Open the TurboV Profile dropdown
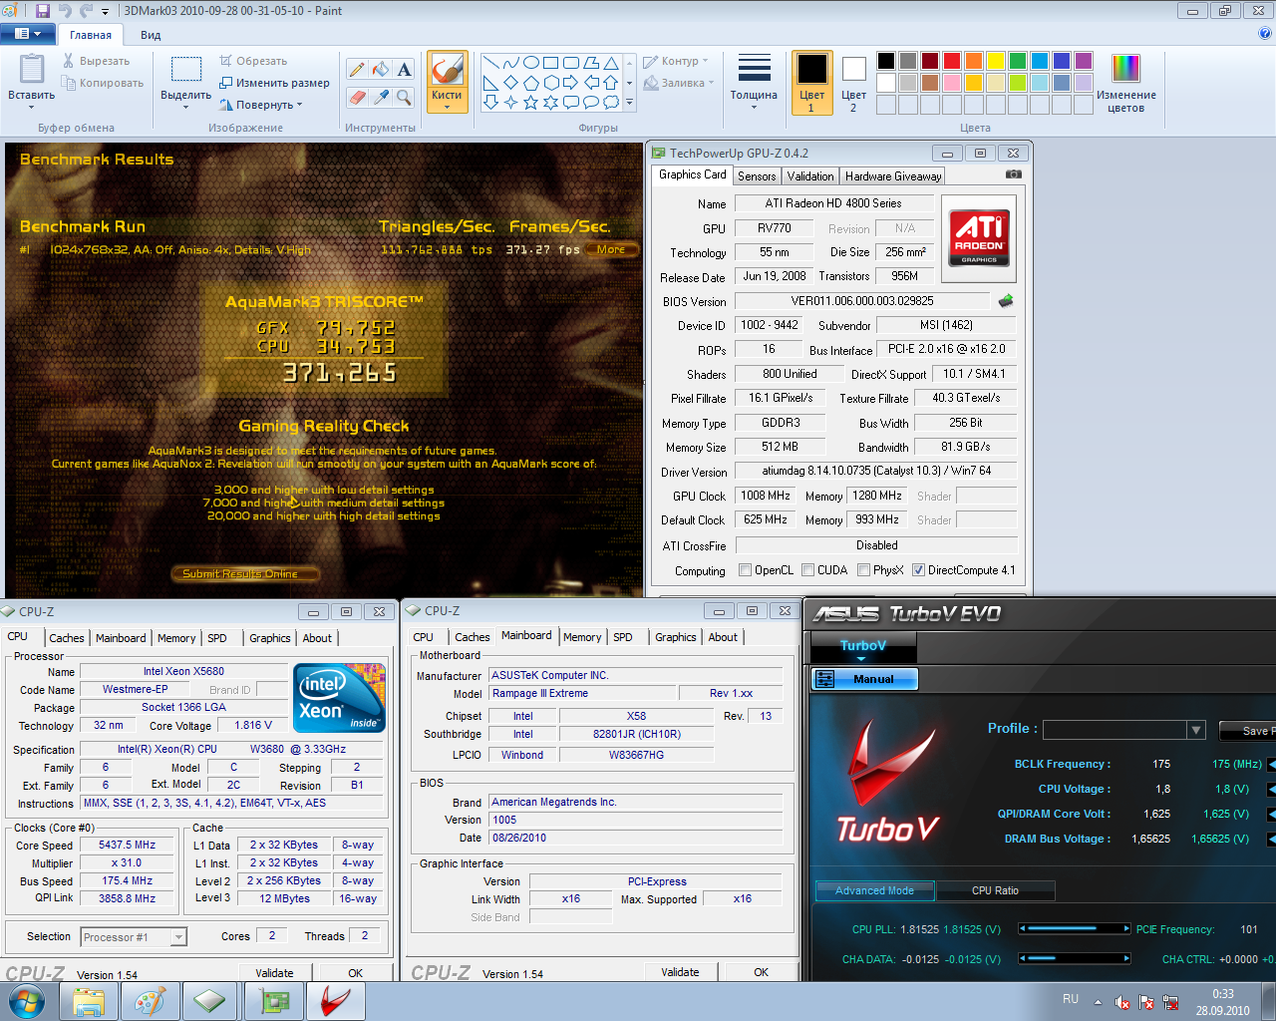Screen dimensions: 1276x1021 1196,730
